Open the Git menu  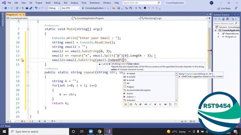coord(31,3)
